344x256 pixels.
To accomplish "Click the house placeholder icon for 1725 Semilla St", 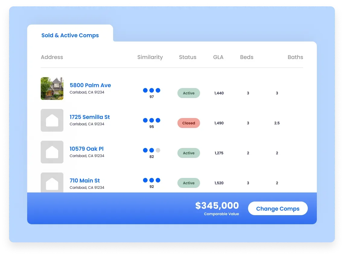I will point(52,120).
